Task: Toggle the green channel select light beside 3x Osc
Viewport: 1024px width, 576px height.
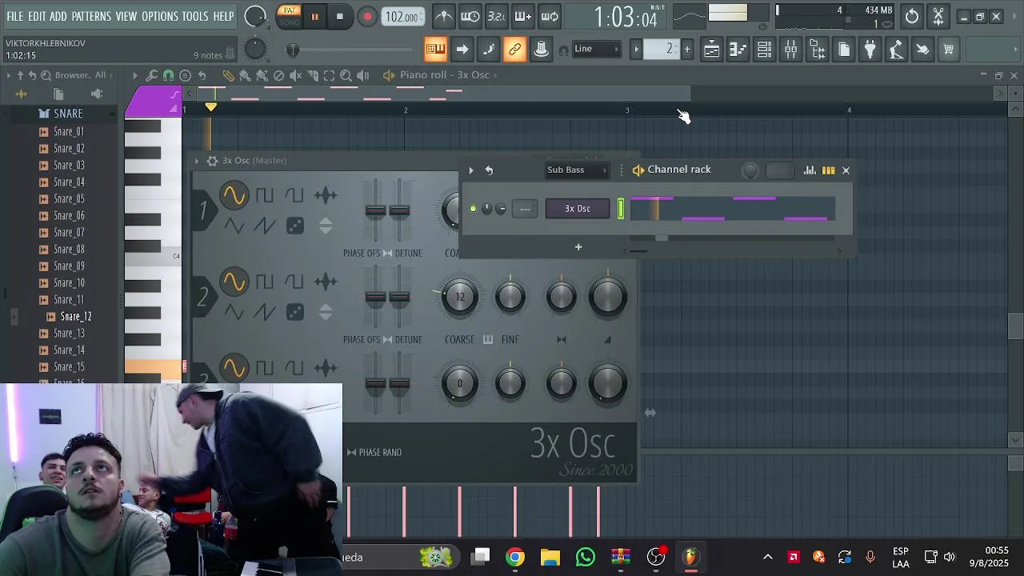Action: [x=620, y=209]
